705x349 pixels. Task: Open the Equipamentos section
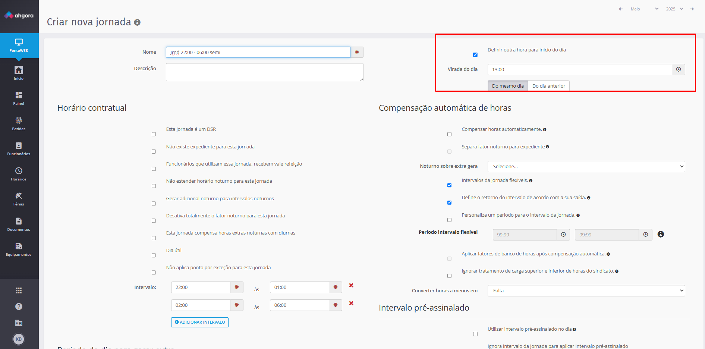[19, 249]
